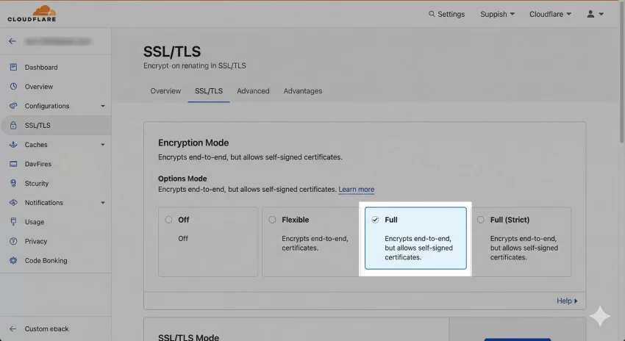Click the Configurations sidebar icon
The height and width of the screenshot is (341, 625).
click(x=13, y=106)
